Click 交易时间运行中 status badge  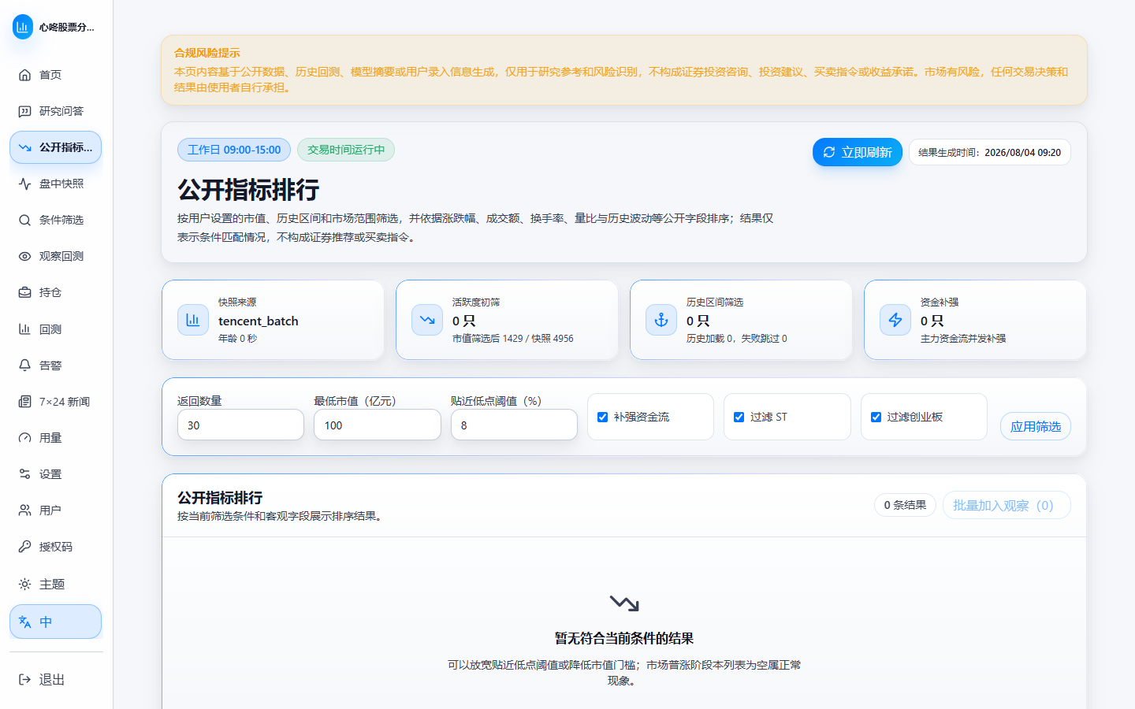(346, 150)
